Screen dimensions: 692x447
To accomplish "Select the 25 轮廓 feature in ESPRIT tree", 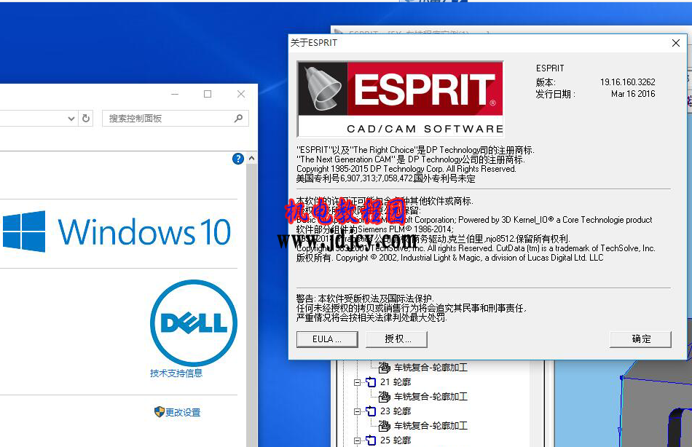I will (396, 440).
